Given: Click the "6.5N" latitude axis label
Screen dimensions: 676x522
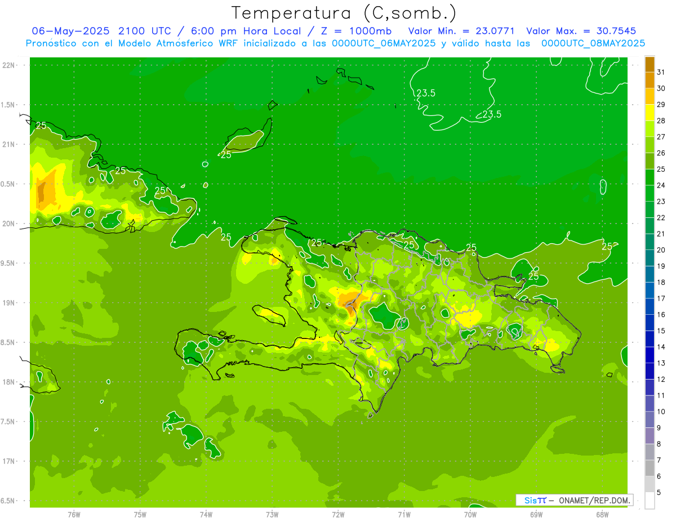Looking at the screenshot, I should coord(8,501).
